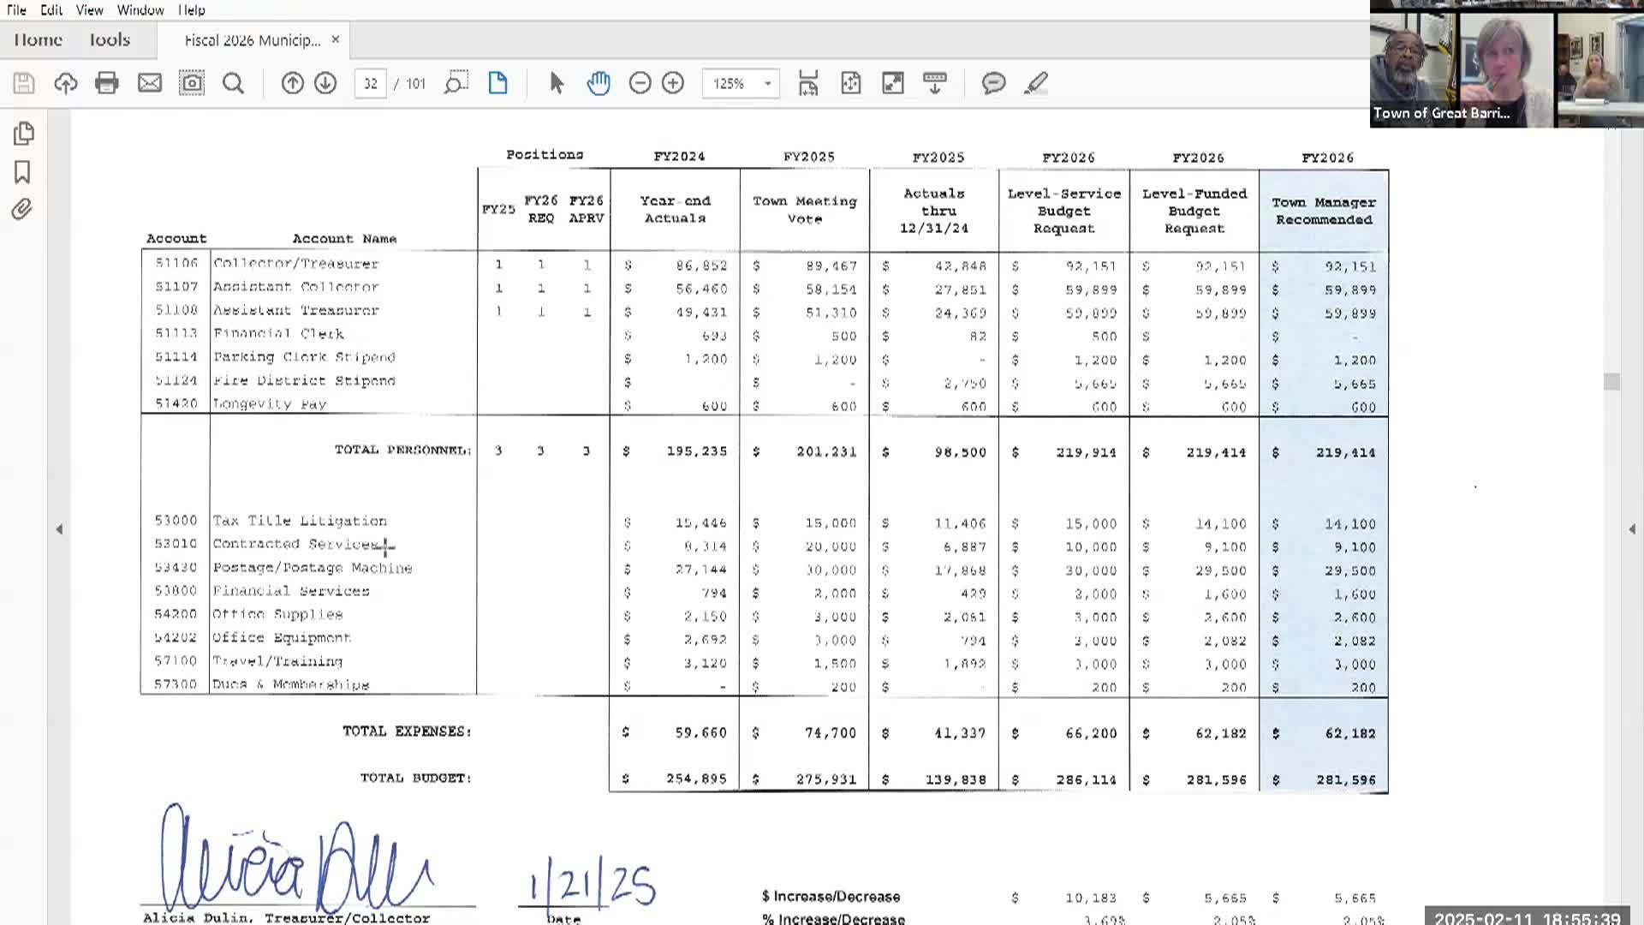This screenshot has width=1644, height=925.
Task: Open the bookmarks panel icon
Action: [22, 172]
